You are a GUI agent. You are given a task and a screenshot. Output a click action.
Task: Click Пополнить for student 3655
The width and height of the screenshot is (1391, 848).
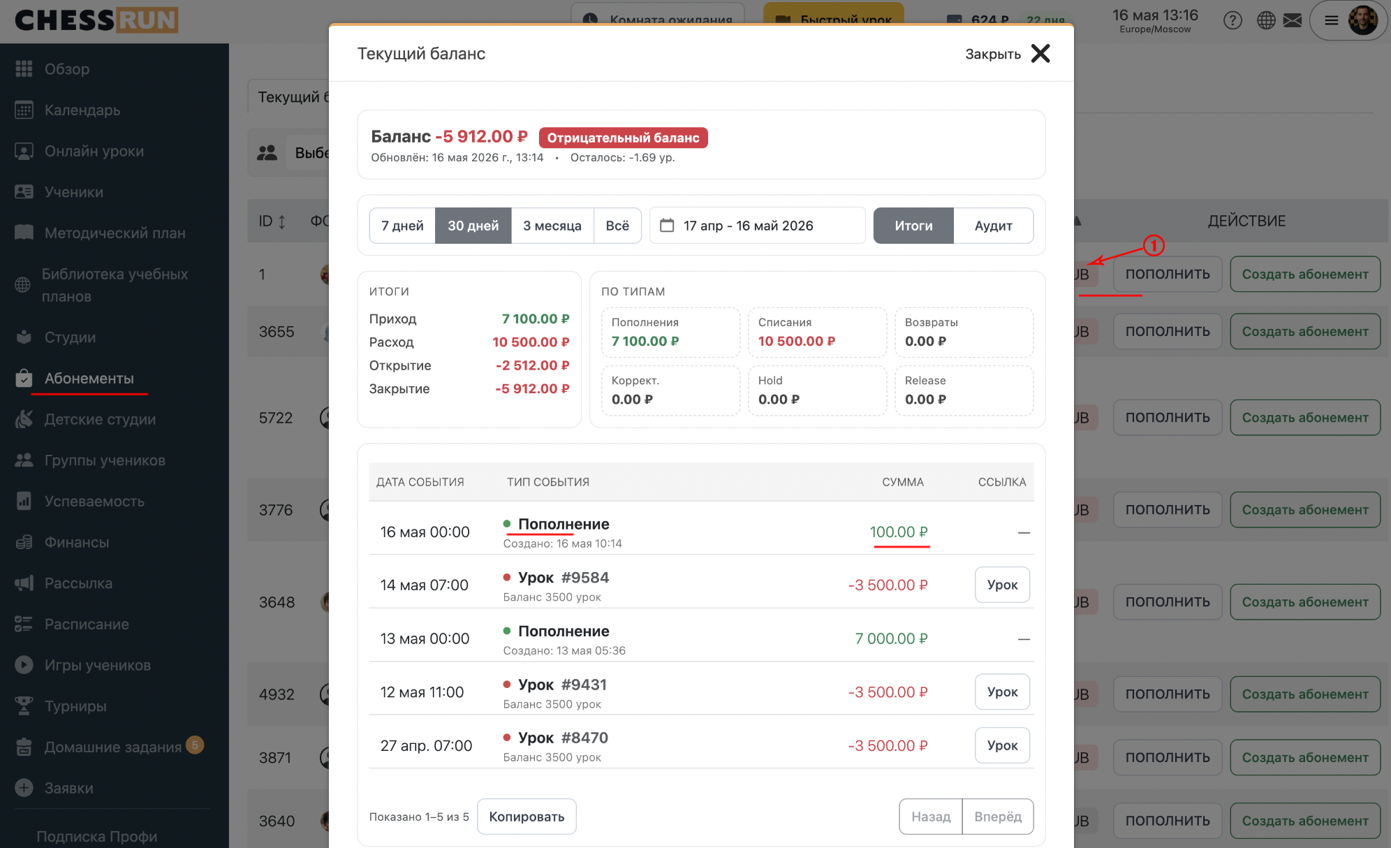(1168, 331)
